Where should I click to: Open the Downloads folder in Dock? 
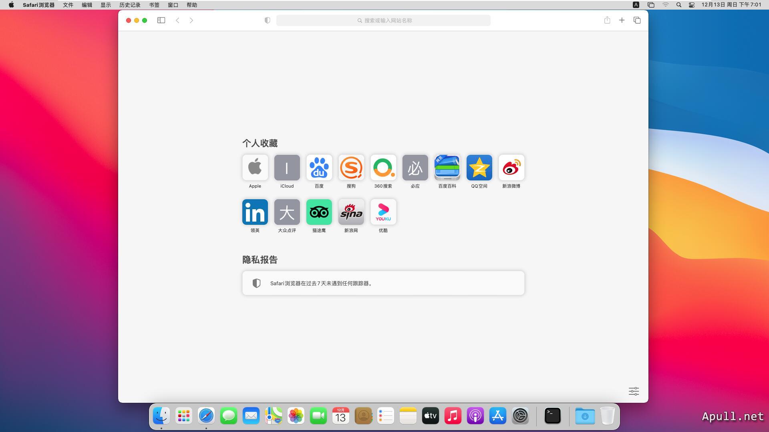click(x=585, y=416)
